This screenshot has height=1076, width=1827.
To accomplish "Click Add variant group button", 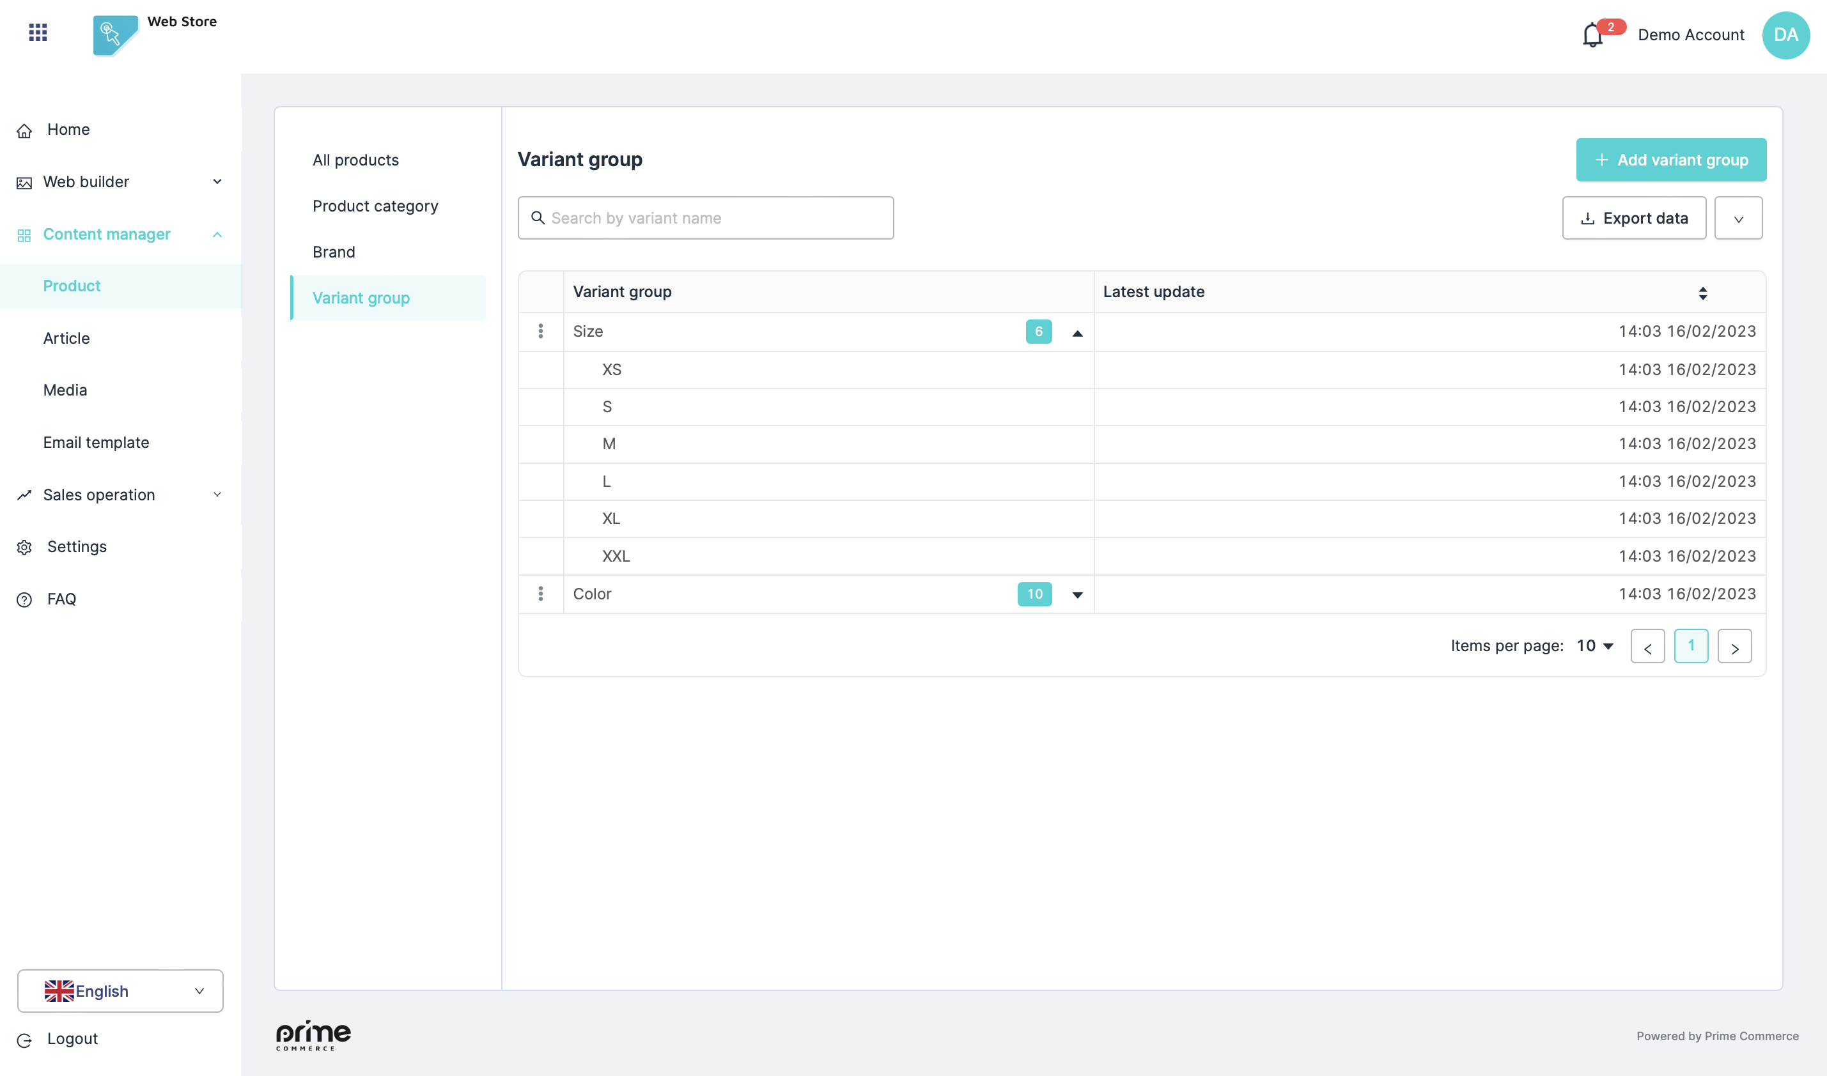I will pyautogui.click(x=1670, y=160).
